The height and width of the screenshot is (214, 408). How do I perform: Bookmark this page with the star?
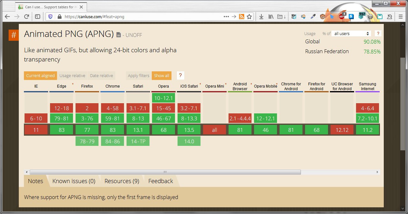(249, 17)
